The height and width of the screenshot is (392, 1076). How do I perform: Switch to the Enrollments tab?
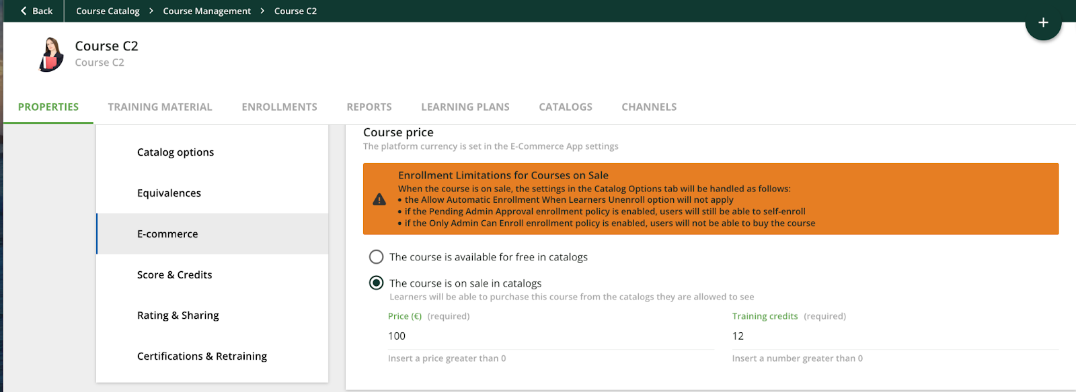(x=279, y=107)
